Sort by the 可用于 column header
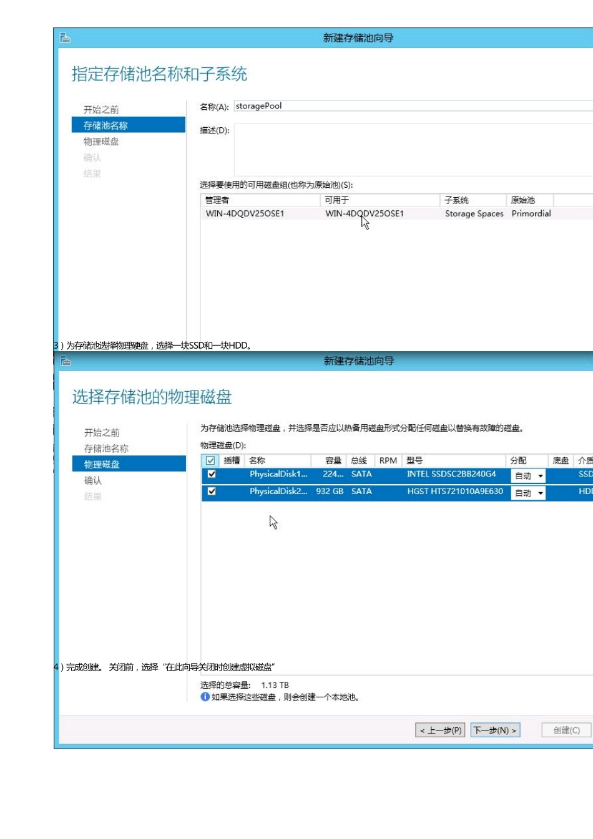The image size is (593, 839). [x=380, y=200]
